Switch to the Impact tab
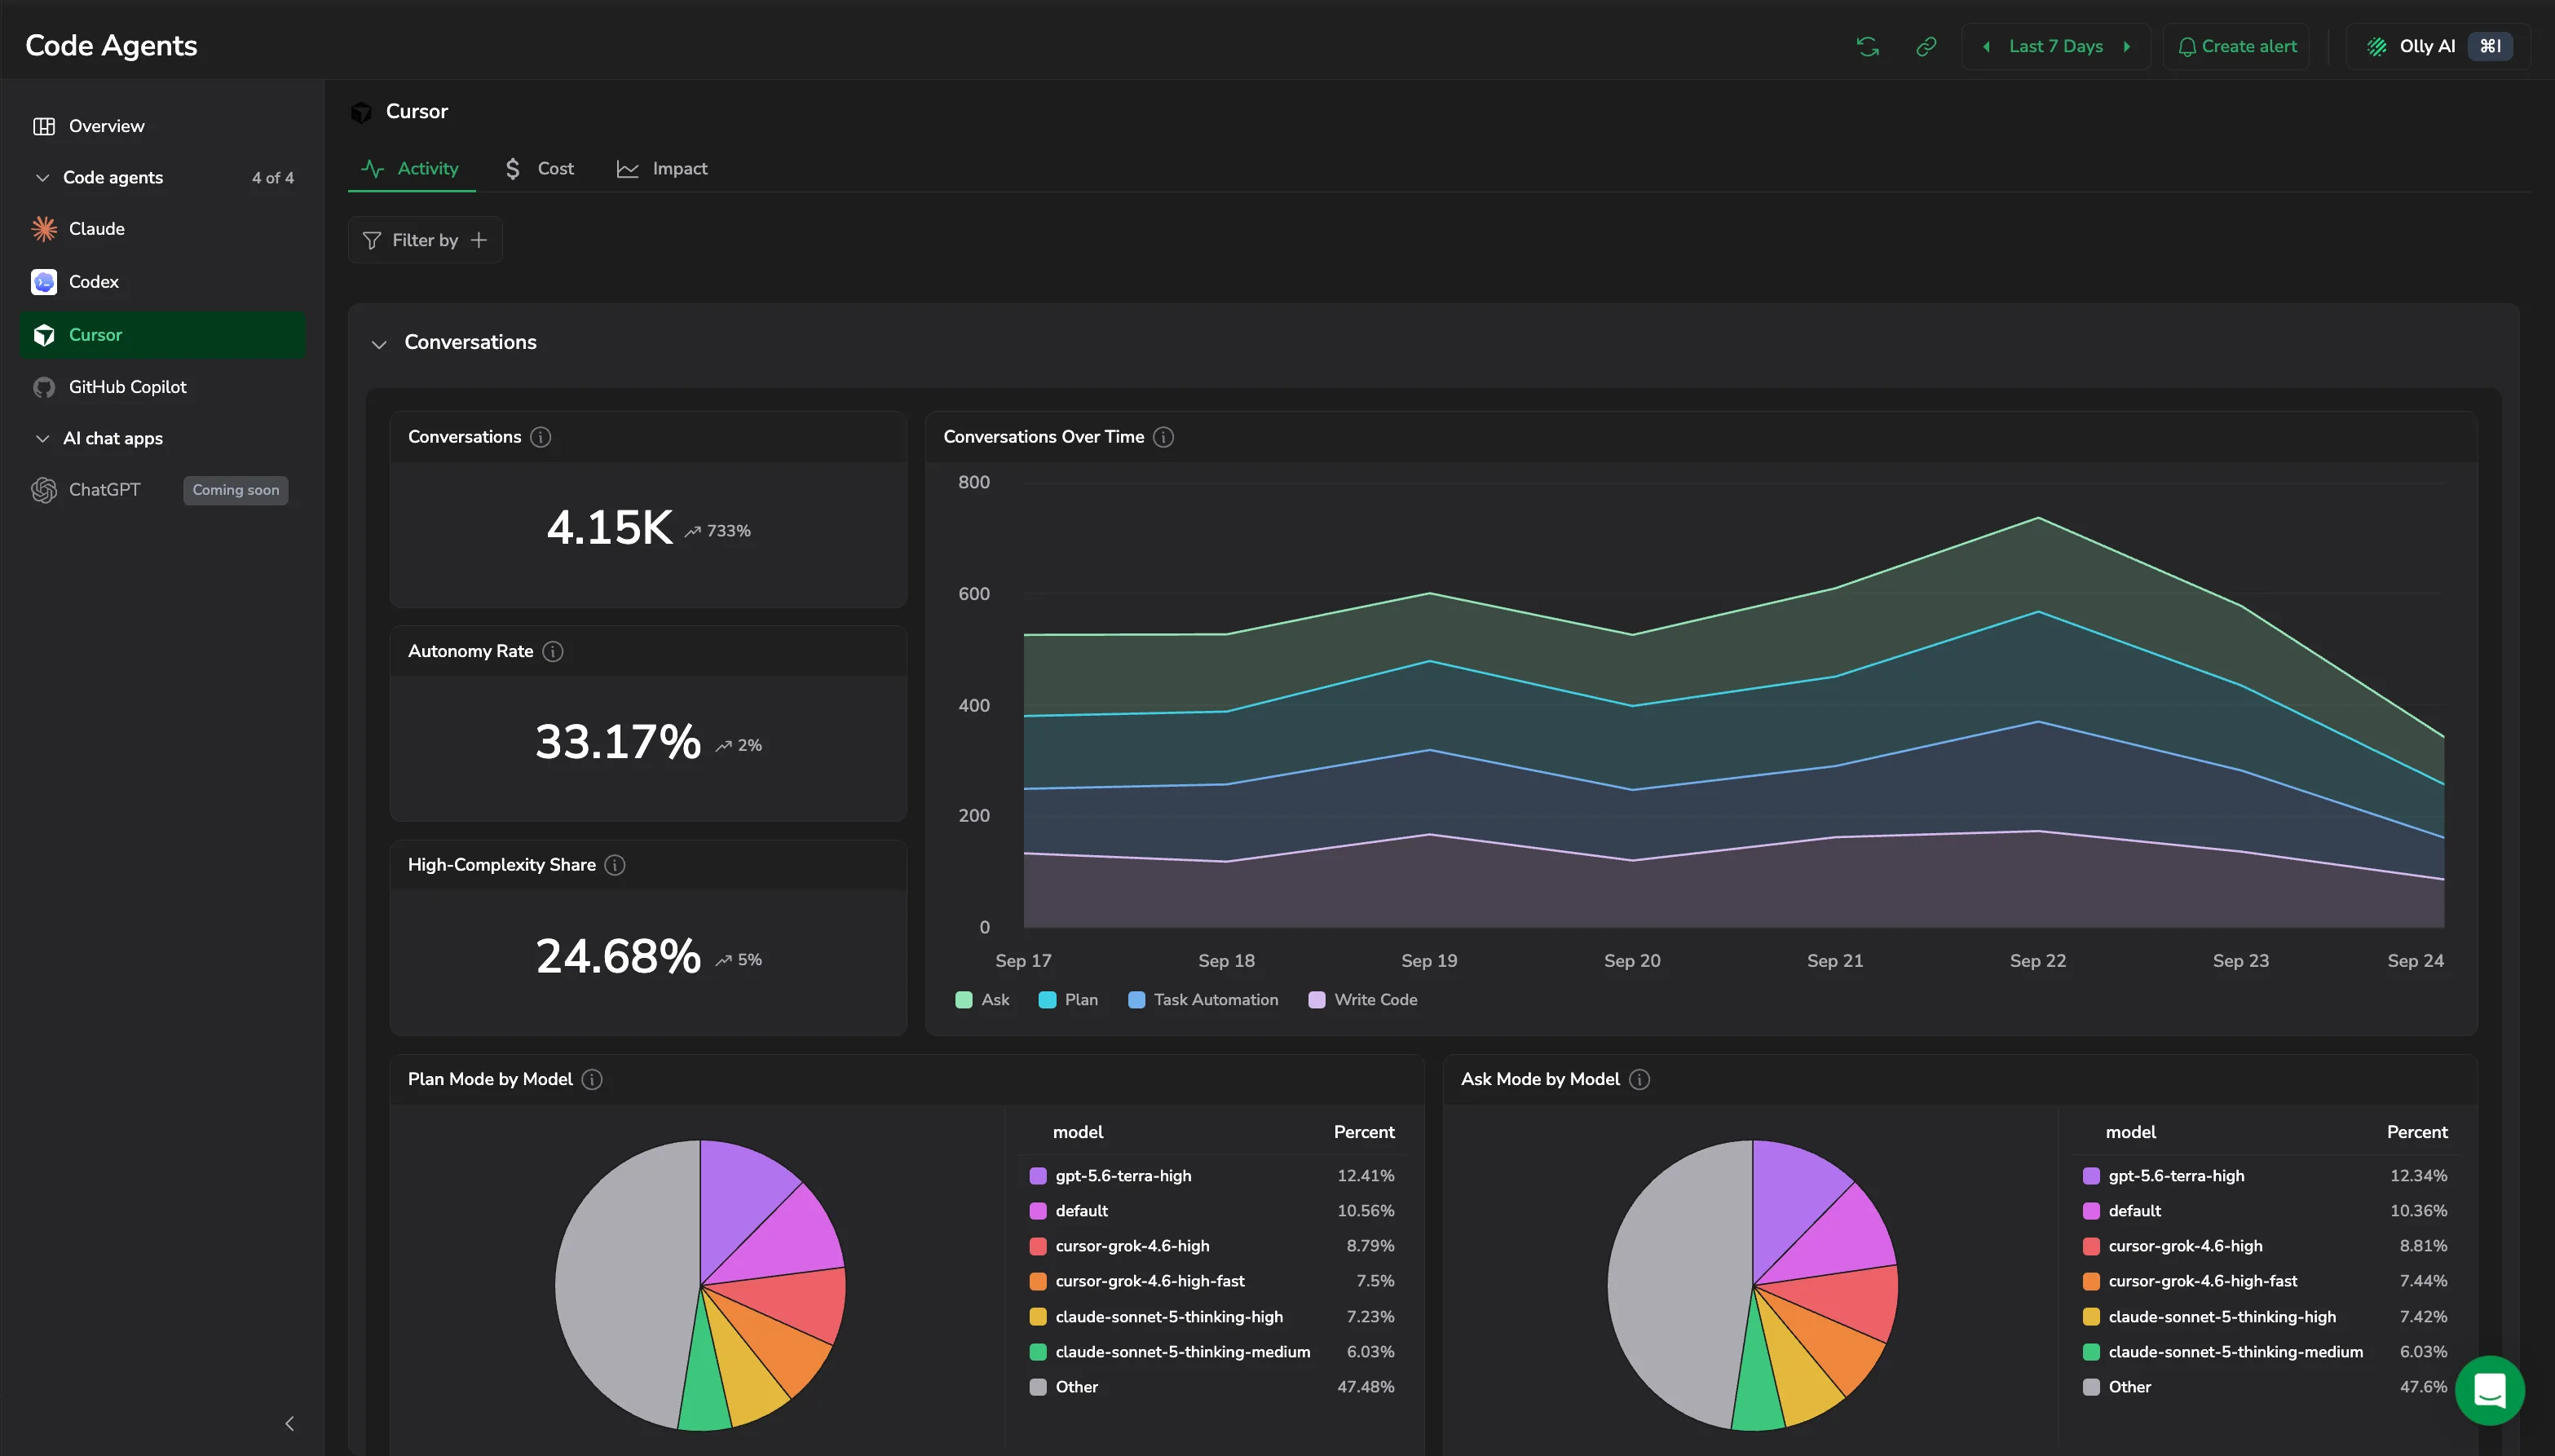 click(662, 169)
